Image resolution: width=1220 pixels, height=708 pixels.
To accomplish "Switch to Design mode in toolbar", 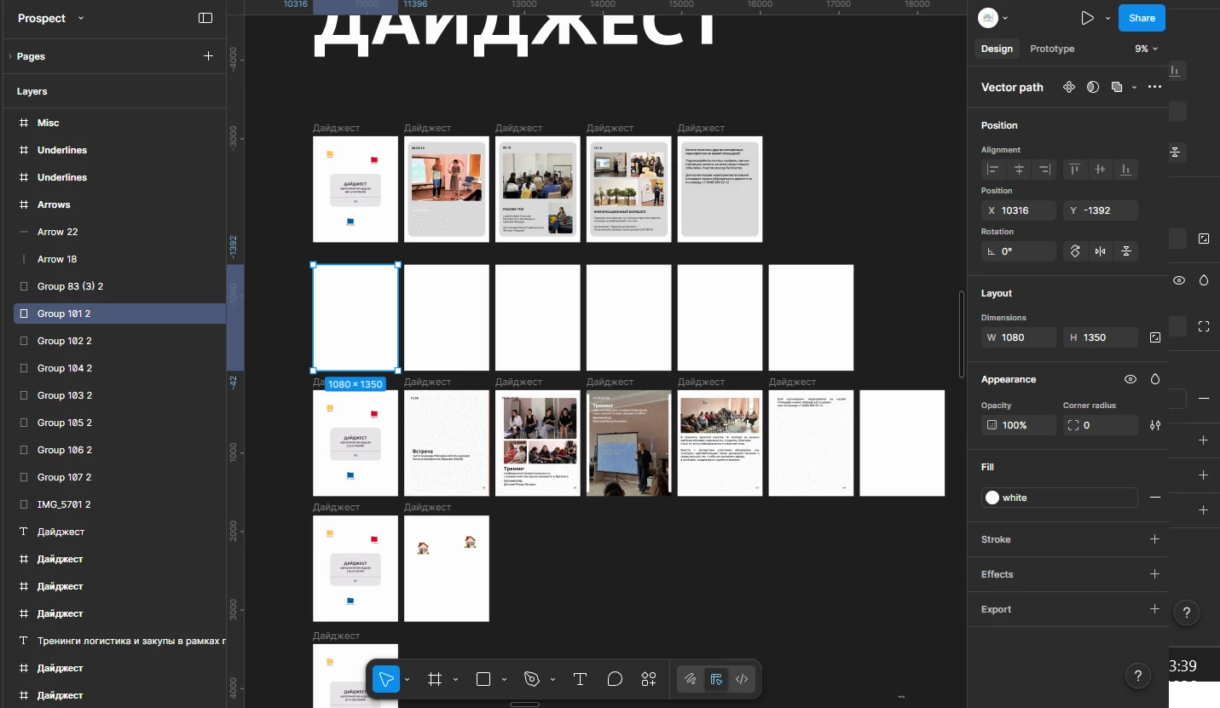I will coord(716,679).
